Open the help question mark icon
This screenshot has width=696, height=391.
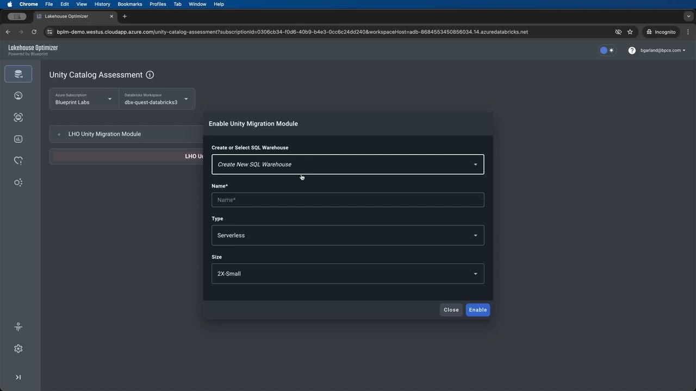point(632,51)
